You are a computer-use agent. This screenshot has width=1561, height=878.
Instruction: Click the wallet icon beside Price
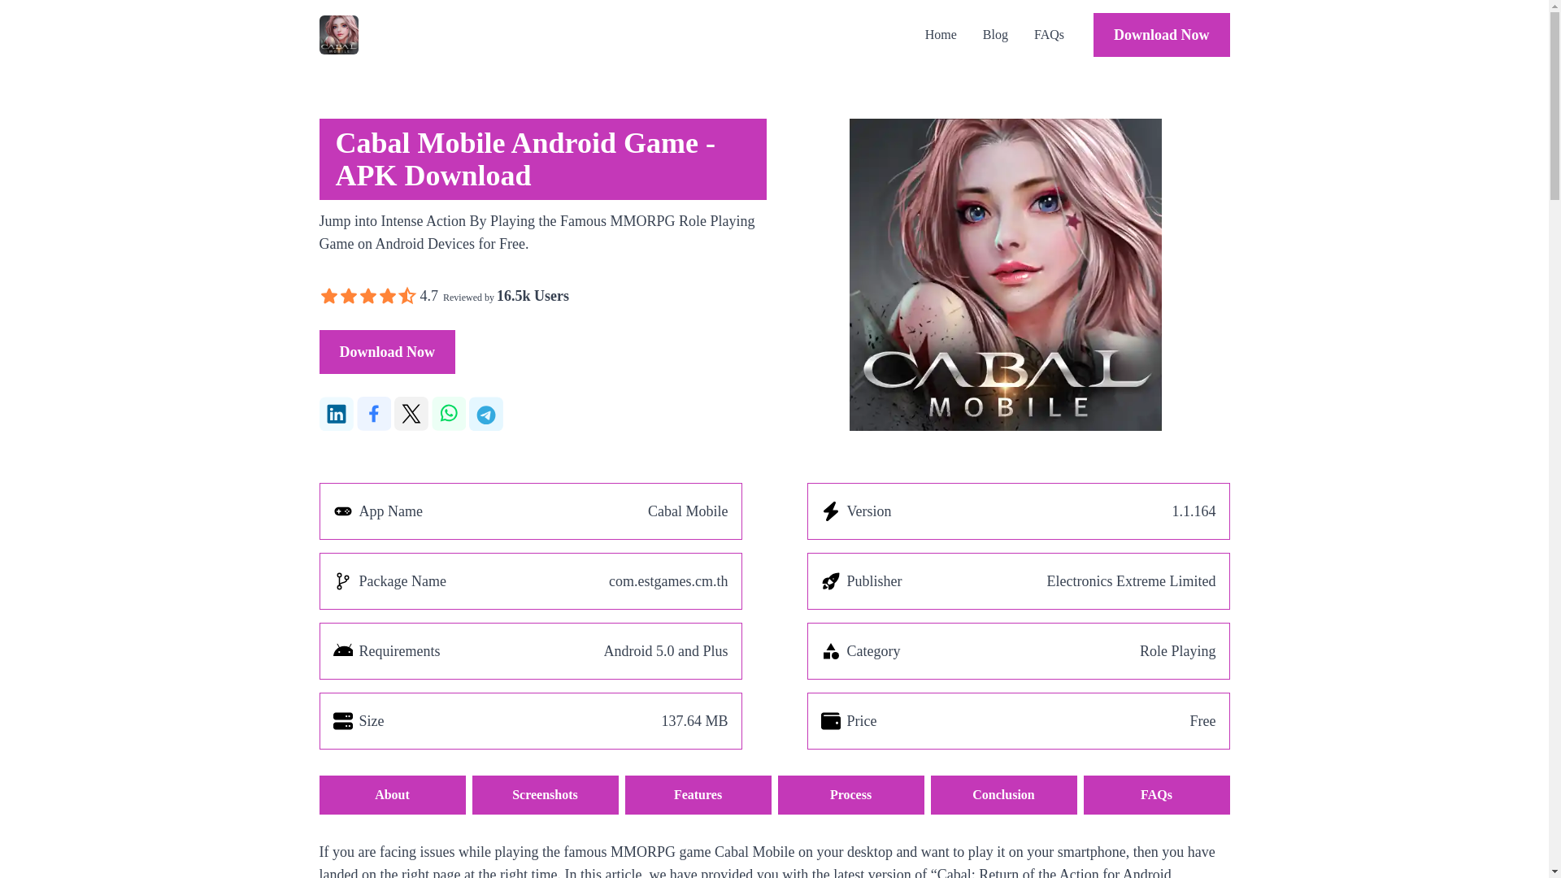(830, 721)
